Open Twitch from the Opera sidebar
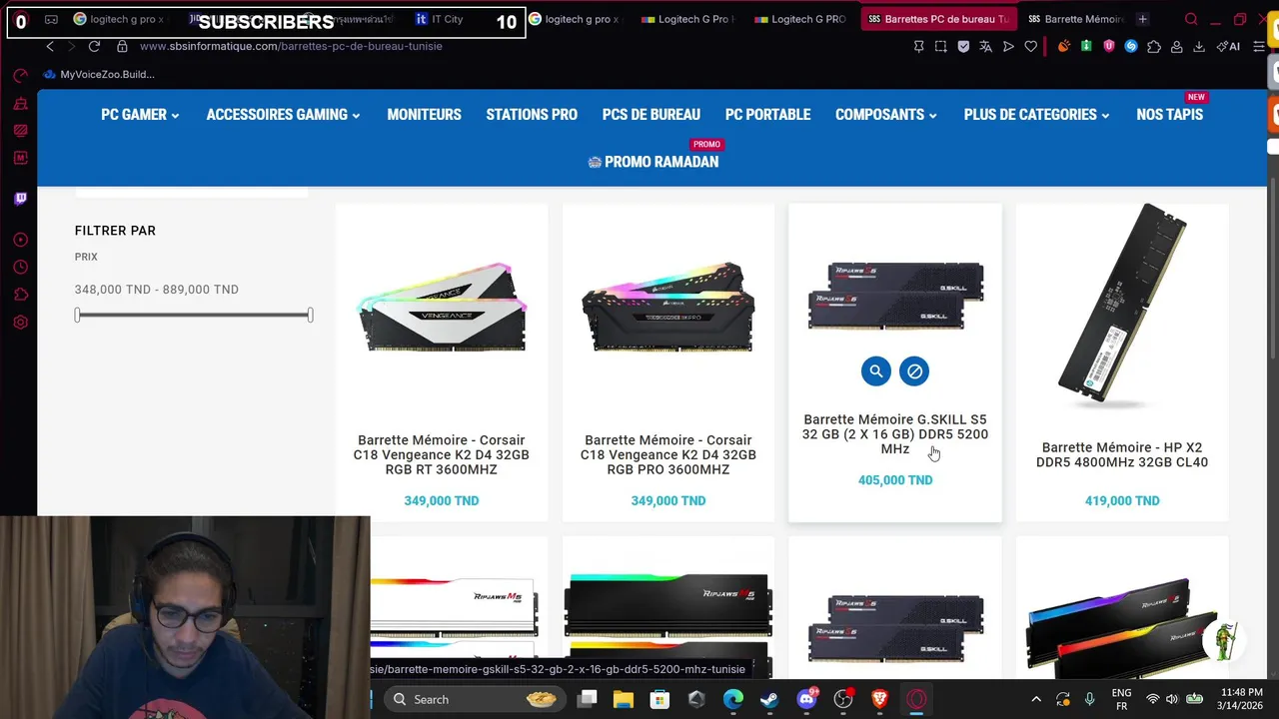The image size is (1279, 719). (20, 199)
